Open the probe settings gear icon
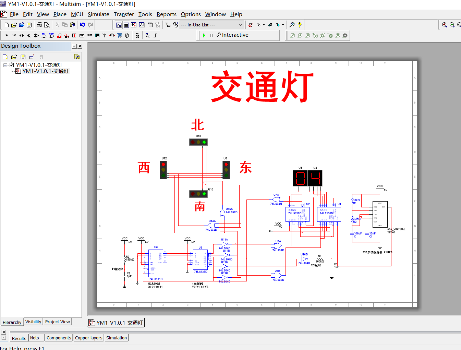 pos(345,35)
